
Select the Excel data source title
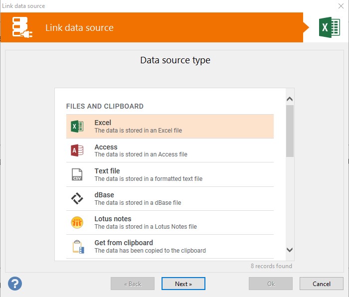[103, 123]
